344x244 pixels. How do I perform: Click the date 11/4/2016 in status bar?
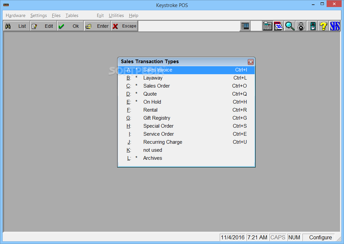click(233, 237)
